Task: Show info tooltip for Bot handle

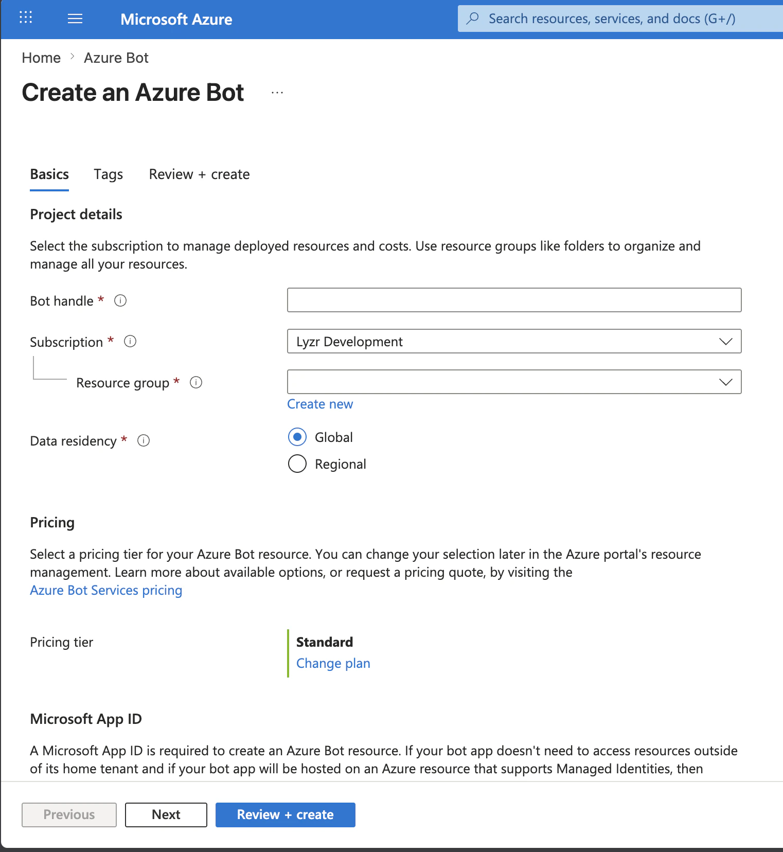Action: click(x=120, y=300)
